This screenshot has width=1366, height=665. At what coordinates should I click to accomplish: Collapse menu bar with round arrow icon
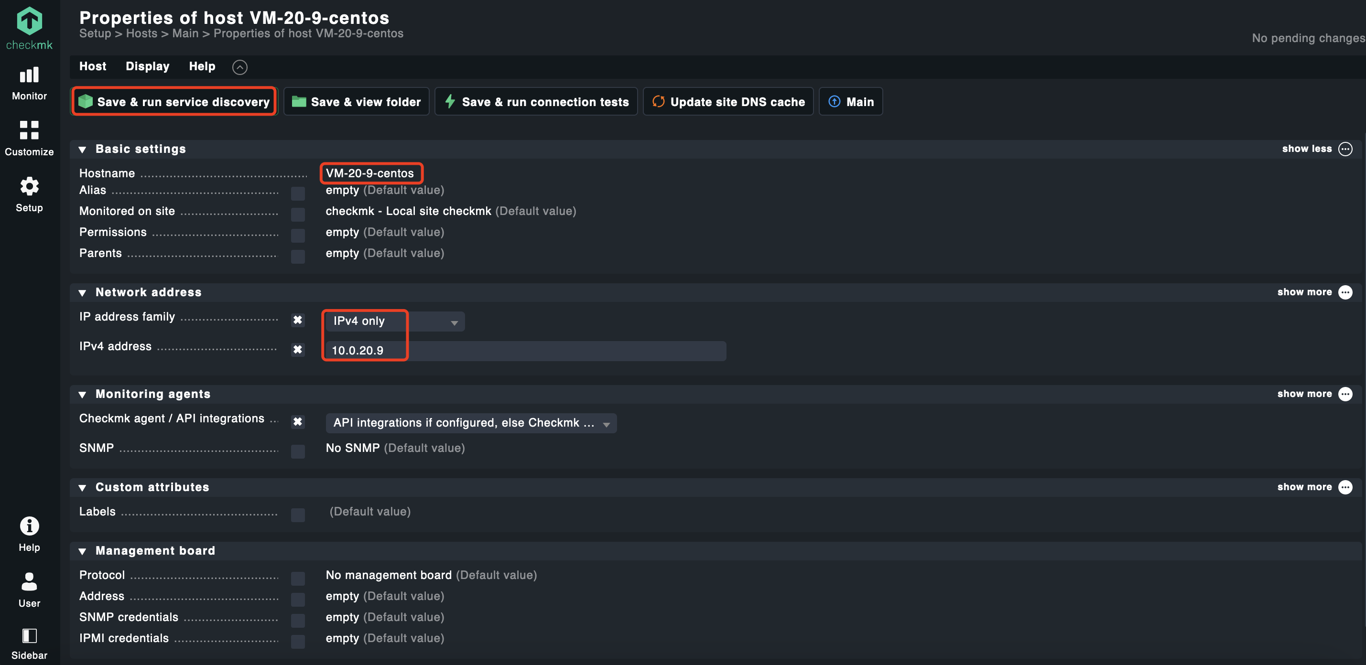[239, 67]
